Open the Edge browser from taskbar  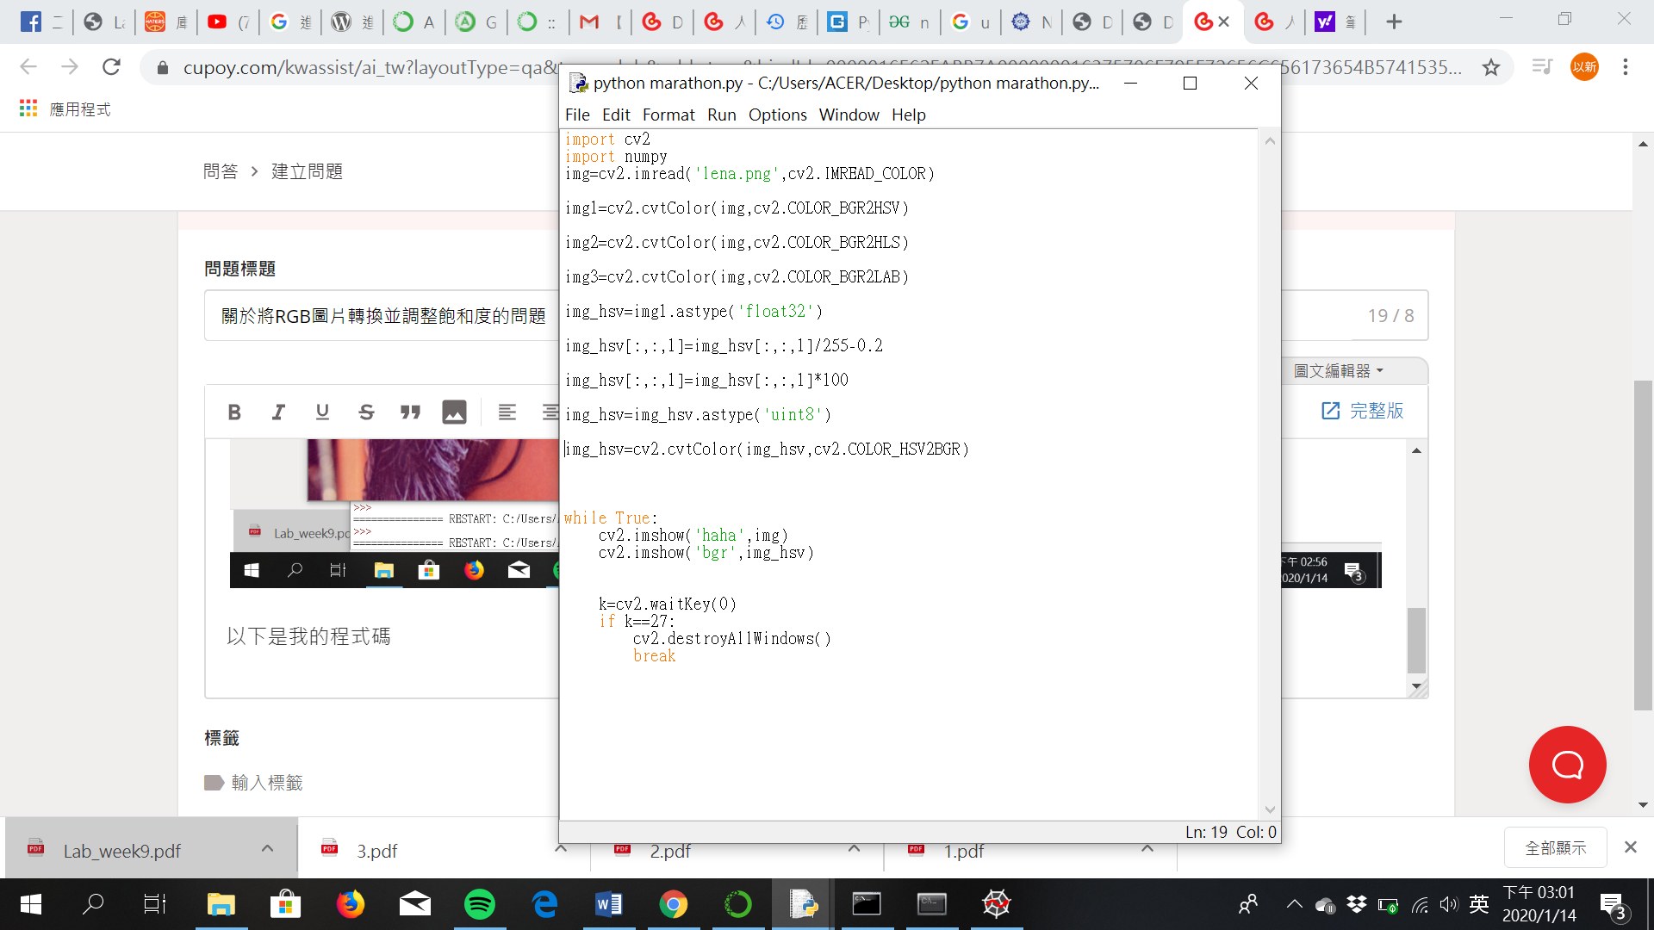point(544,904)
